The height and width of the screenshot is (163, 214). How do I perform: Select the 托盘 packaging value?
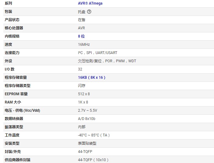[x=82, y=12]
